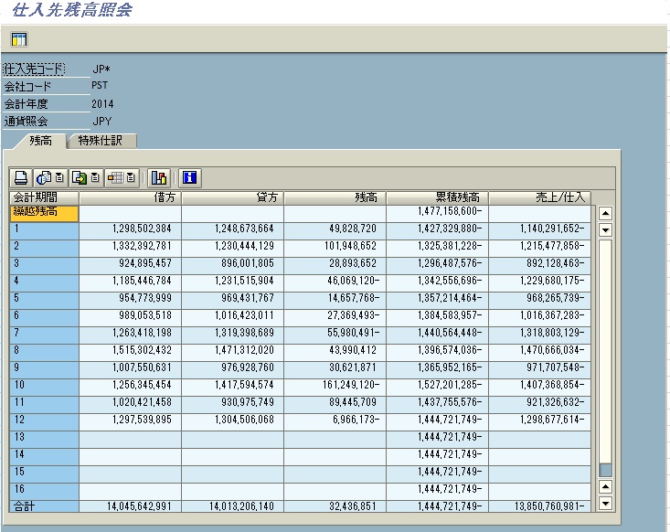The image size is (670, 532).
Task: Select the row for period 10
Action: (x=44, y=385)
